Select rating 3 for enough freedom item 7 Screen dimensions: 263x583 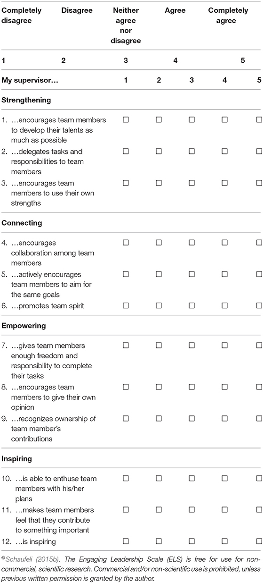point(191,345)
